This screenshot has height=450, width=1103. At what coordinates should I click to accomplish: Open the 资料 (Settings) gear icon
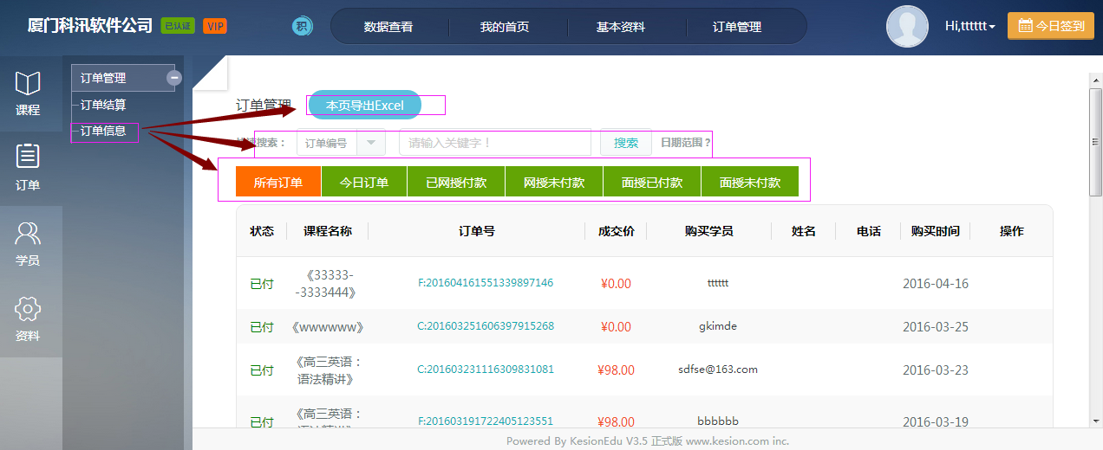(28, 318)
